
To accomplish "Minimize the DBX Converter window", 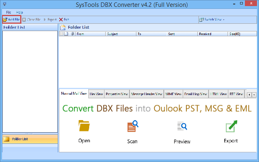I will coord(234,4).
